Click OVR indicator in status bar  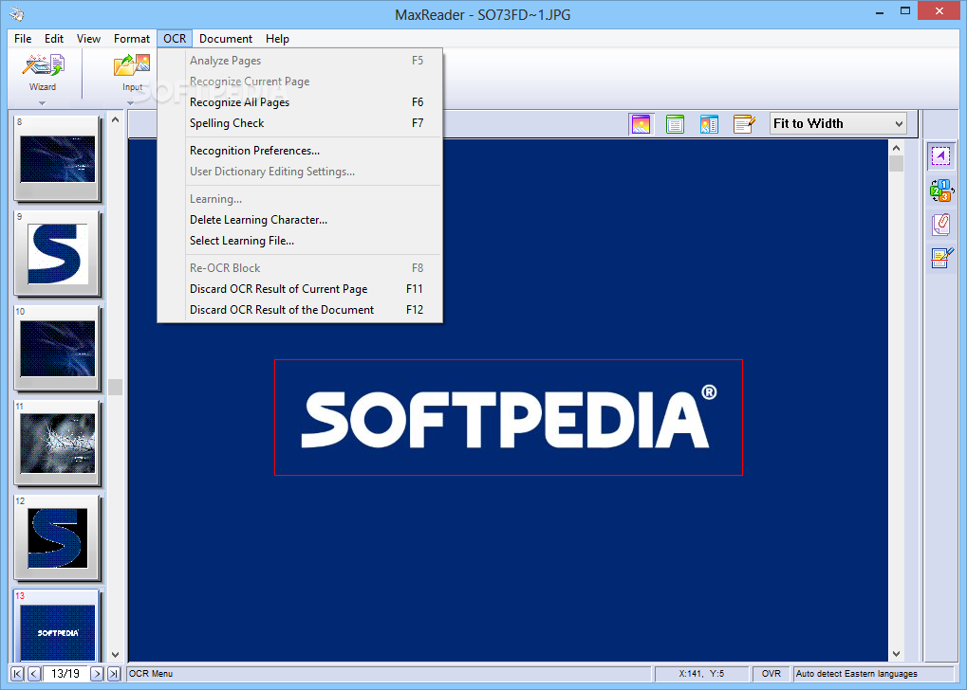(x=771, y=674)
